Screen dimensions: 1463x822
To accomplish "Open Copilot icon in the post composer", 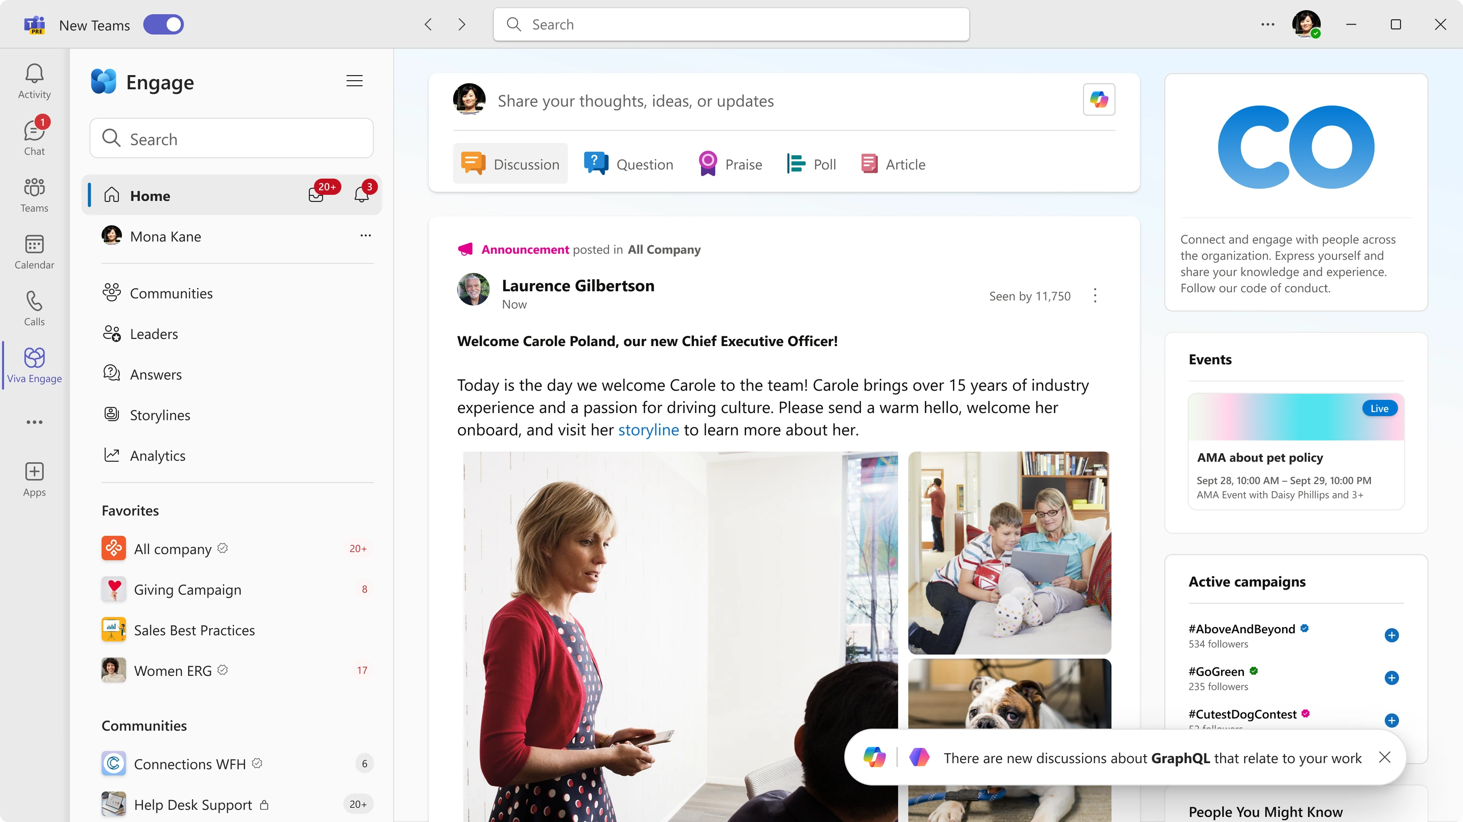I will [1098, 100].
